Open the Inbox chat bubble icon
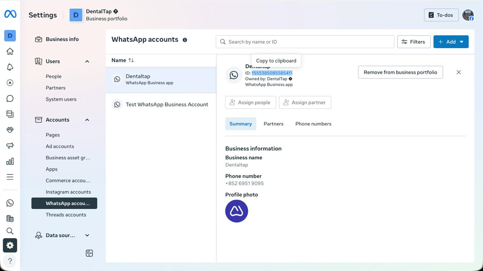 pos(10,99)
